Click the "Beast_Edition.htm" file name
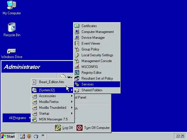 (x=52, y=82)
